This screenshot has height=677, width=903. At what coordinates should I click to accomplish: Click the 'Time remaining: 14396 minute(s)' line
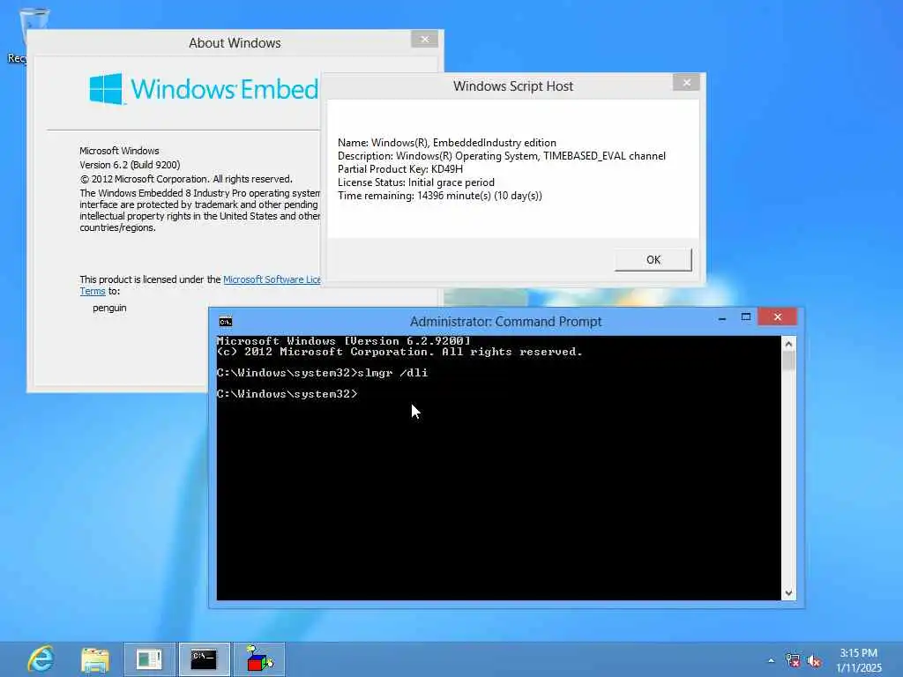click(x=439, y=196)
